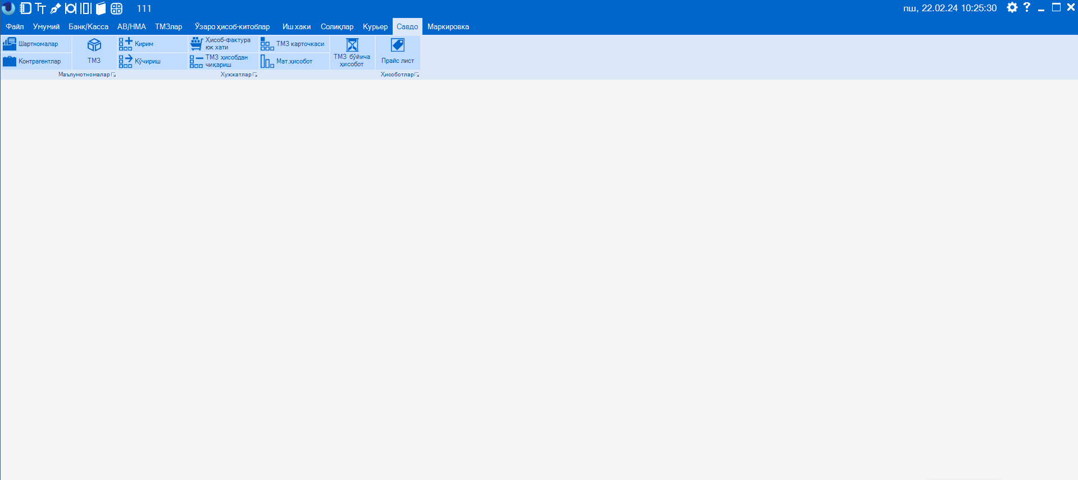Open the notebook journal icon in title bar
This screenshot has width=1078, height=480.
click(25, 8)
